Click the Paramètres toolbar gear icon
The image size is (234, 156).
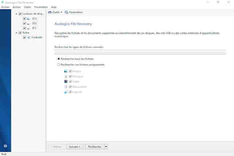point(66,12)
